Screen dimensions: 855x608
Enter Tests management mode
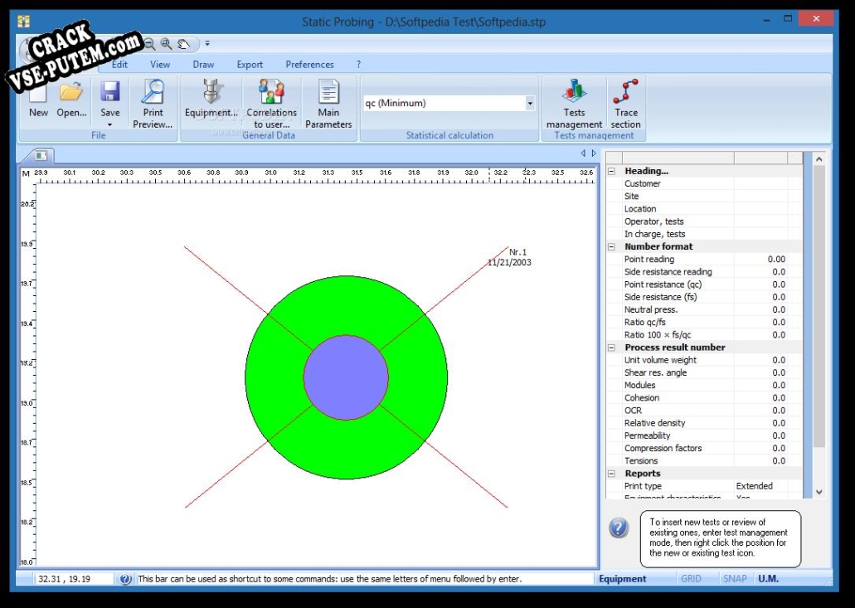pyautogui.click(x=574, y=104)
